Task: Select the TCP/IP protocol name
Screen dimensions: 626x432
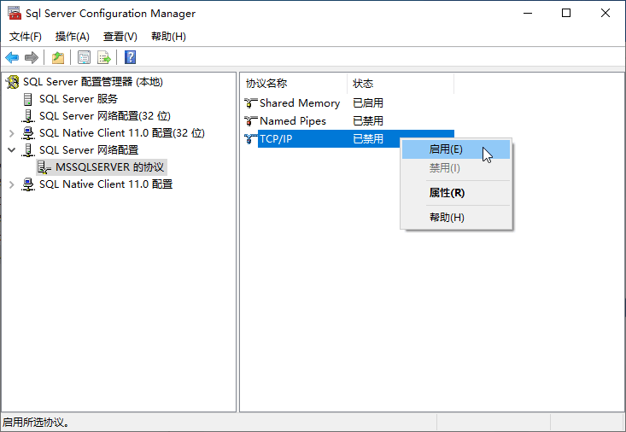Action: (x=276, y=139)
